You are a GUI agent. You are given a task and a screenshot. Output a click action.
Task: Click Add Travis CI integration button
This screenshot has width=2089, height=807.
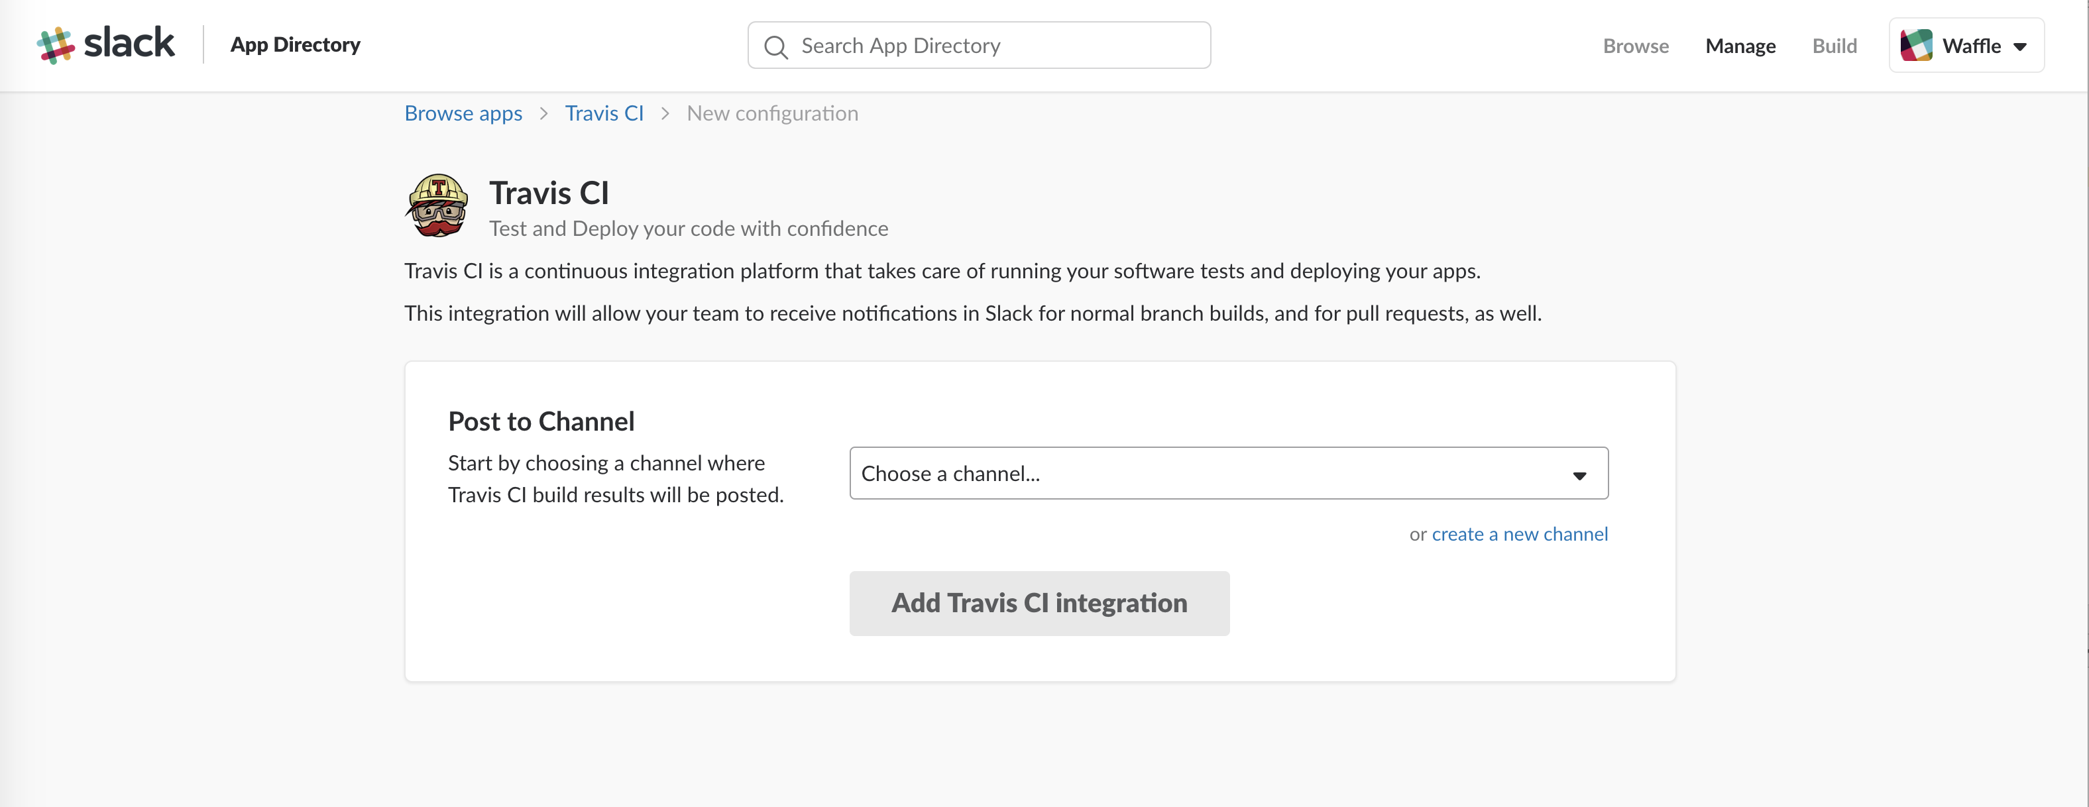(1039, 604)
